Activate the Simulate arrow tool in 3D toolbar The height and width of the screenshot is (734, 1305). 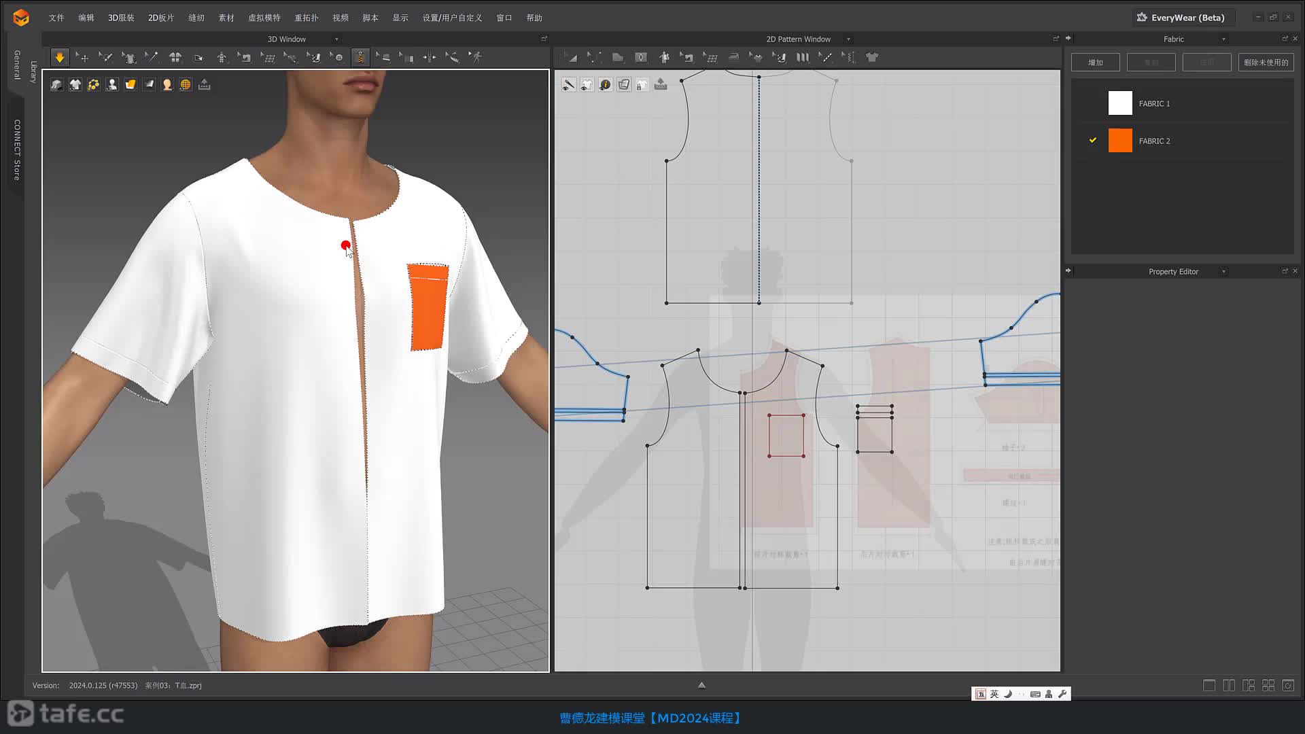click(60, 58)
